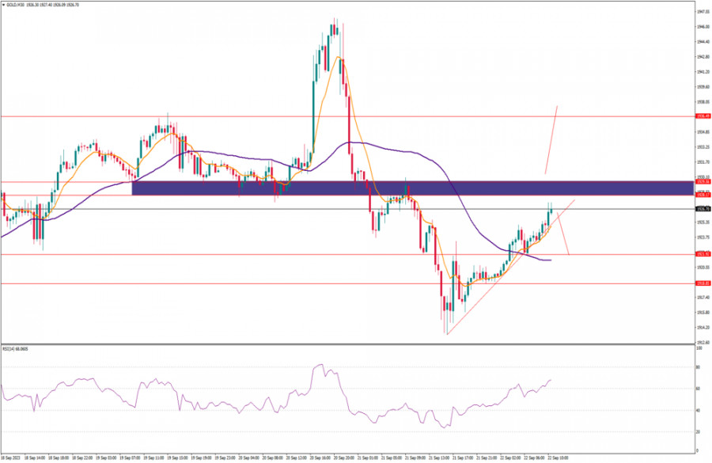712x463 pixels.
Task: Select the red 1936.49 price level tag
Action: (x=703, y=116)
